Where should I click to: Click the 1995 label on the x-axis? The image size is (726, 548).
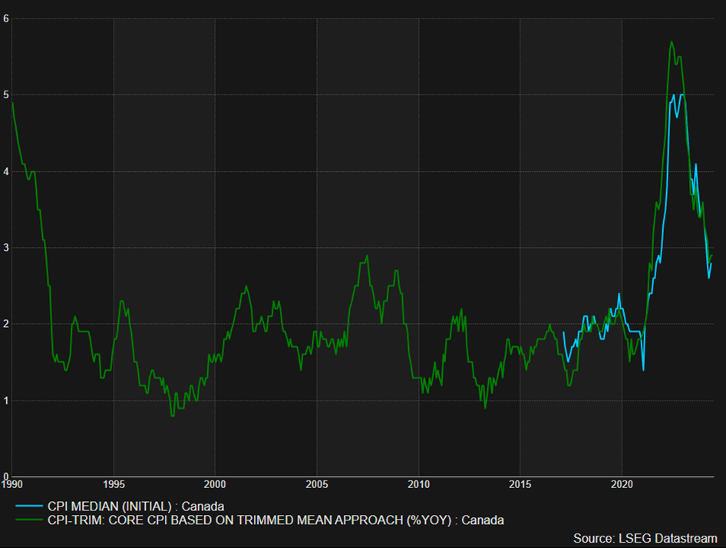point(114,484)
